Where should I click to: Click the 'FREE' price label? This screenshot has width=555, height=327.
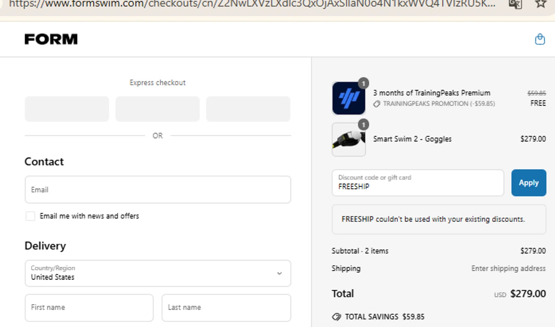(x=538, y=103)
